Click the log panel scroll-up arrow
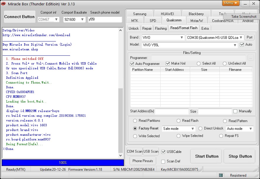The image size is (260, 179). (x=121, y=30)
